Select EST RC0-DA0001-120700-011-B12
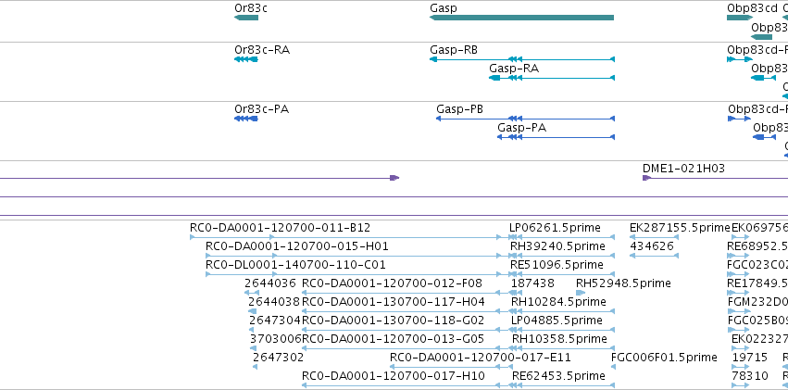788x390 pixels. click(281, 228)
